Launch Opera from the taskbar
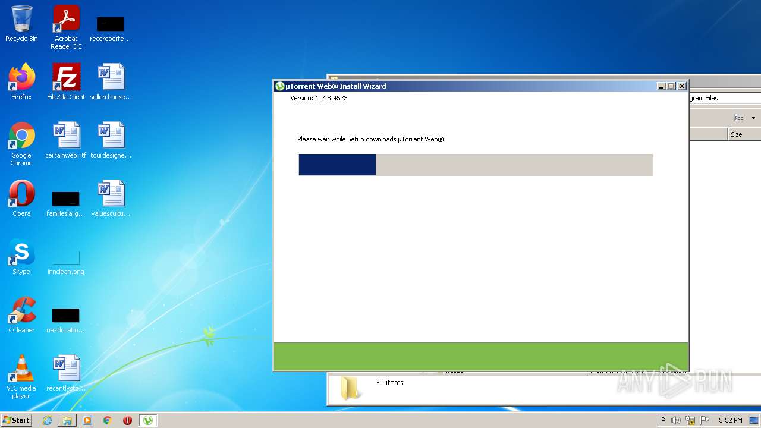The height and width of the screenshot is (428, 761). click(x=128, y=420)
